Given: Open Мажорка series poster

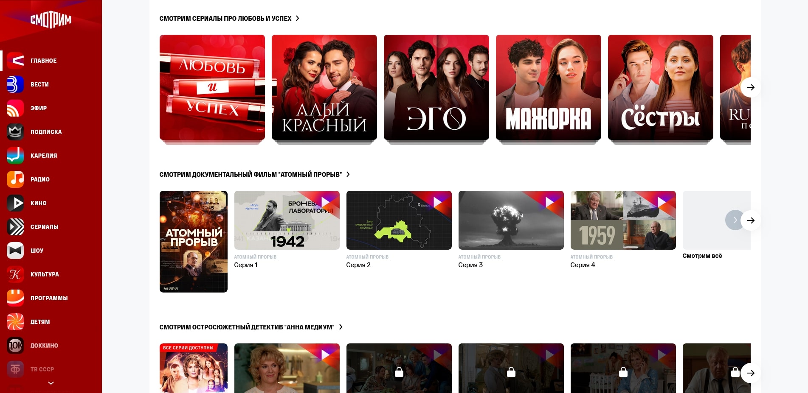Looking at the screenshot, I should (548, 87).
